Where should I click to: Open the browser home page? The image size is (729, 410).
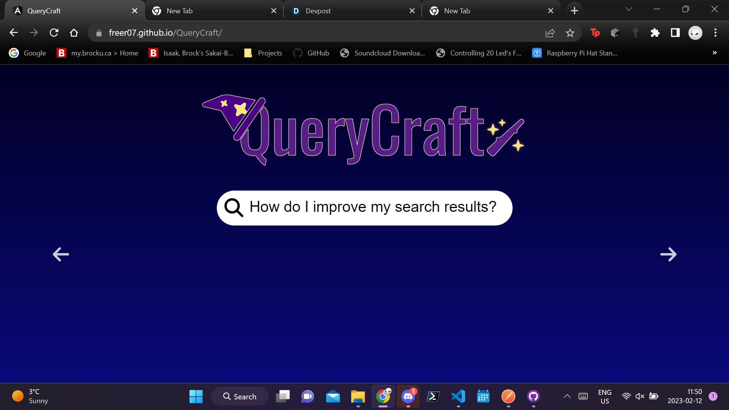click(74, 33)
